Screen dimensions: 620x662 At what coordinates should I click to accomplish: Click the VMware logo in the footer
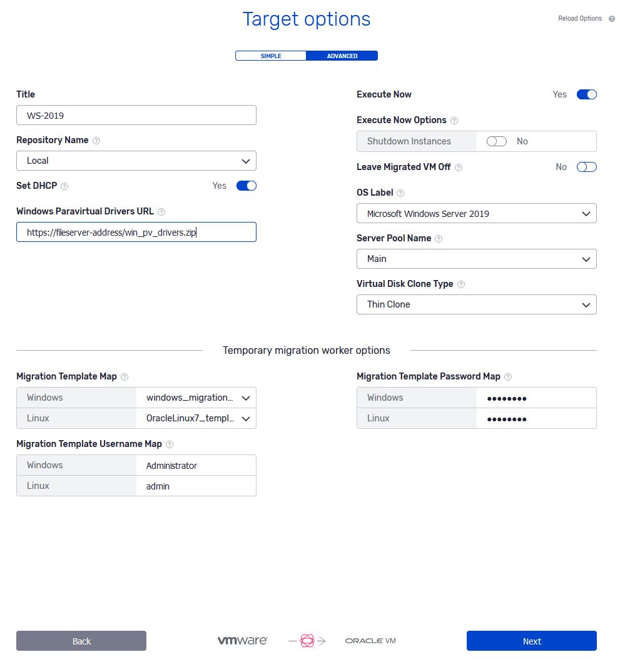pos(242,640)
